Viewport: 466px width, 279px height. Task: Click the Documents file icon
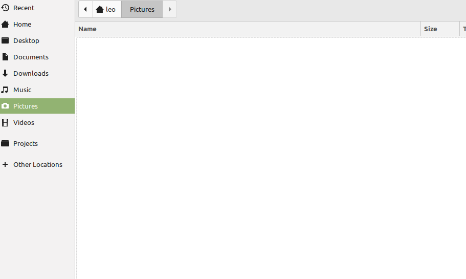pos(5,57)
